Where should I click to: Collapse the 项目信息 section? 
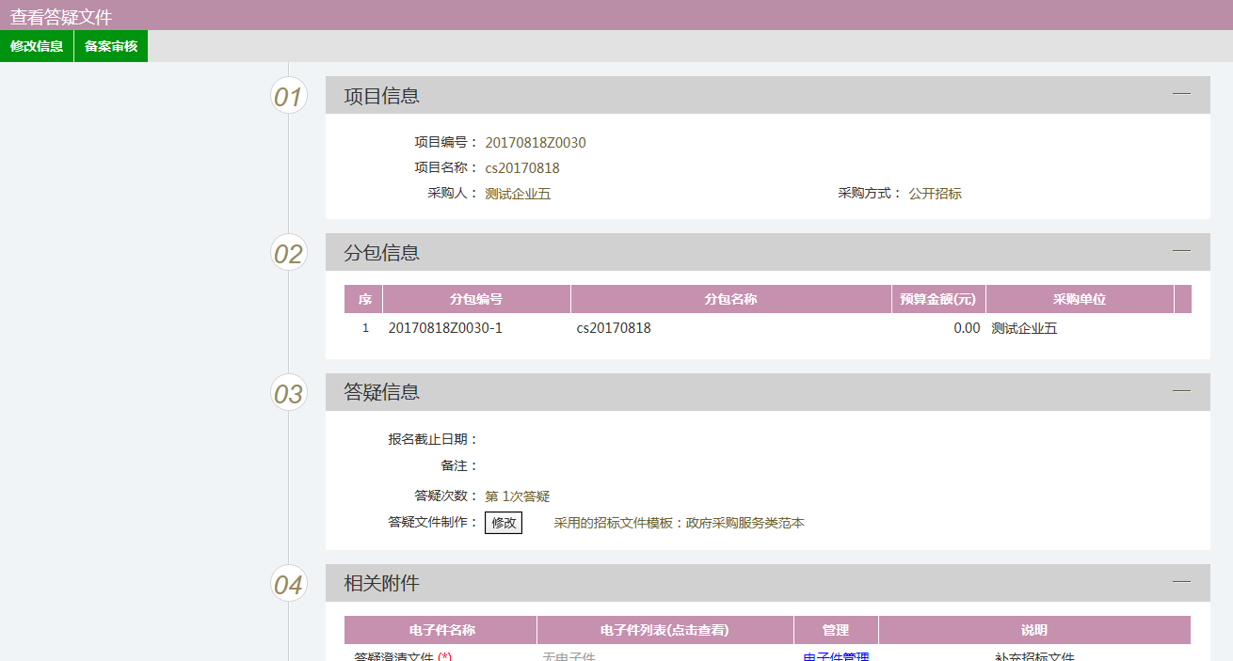click(1181, 94)
